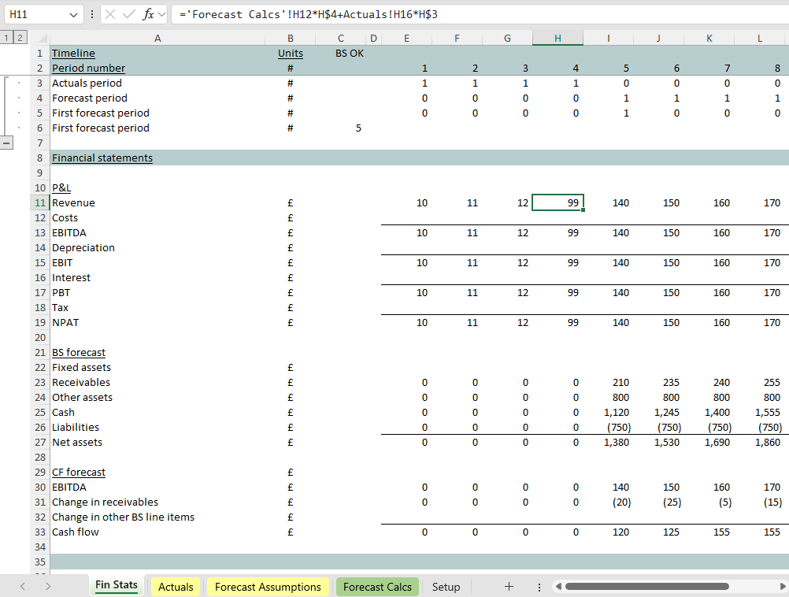Image resolution: width=789 pixels, height=597 pixels.
Task: Click the Enter formula checkmark icon
Action: click(128, 15)
